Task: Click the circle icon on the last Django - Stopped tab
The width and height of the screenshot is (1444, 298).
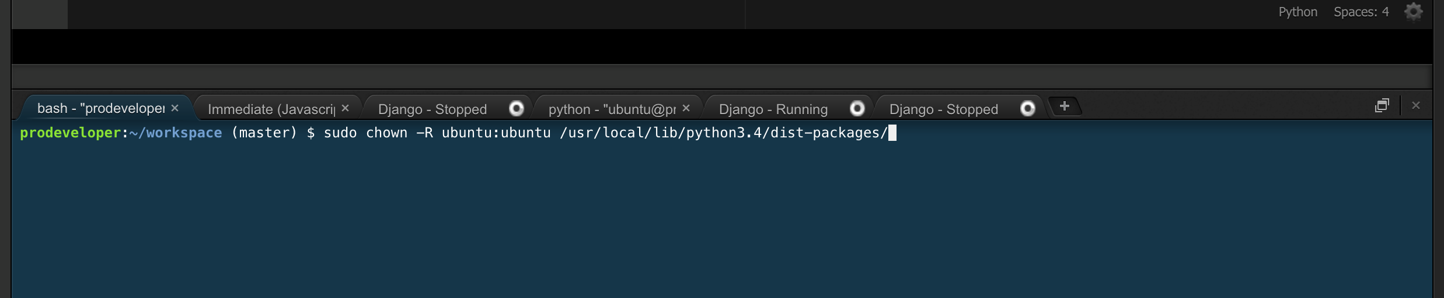Action: click(x=1027, y=108)
